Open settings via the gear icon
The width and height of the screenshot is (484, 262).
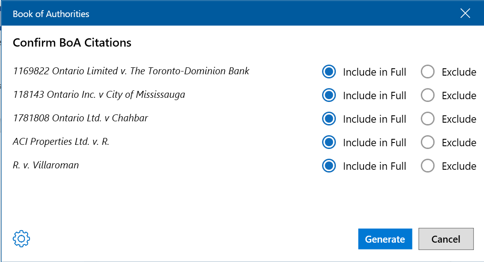pyautogui.click(x=21, y=238)
